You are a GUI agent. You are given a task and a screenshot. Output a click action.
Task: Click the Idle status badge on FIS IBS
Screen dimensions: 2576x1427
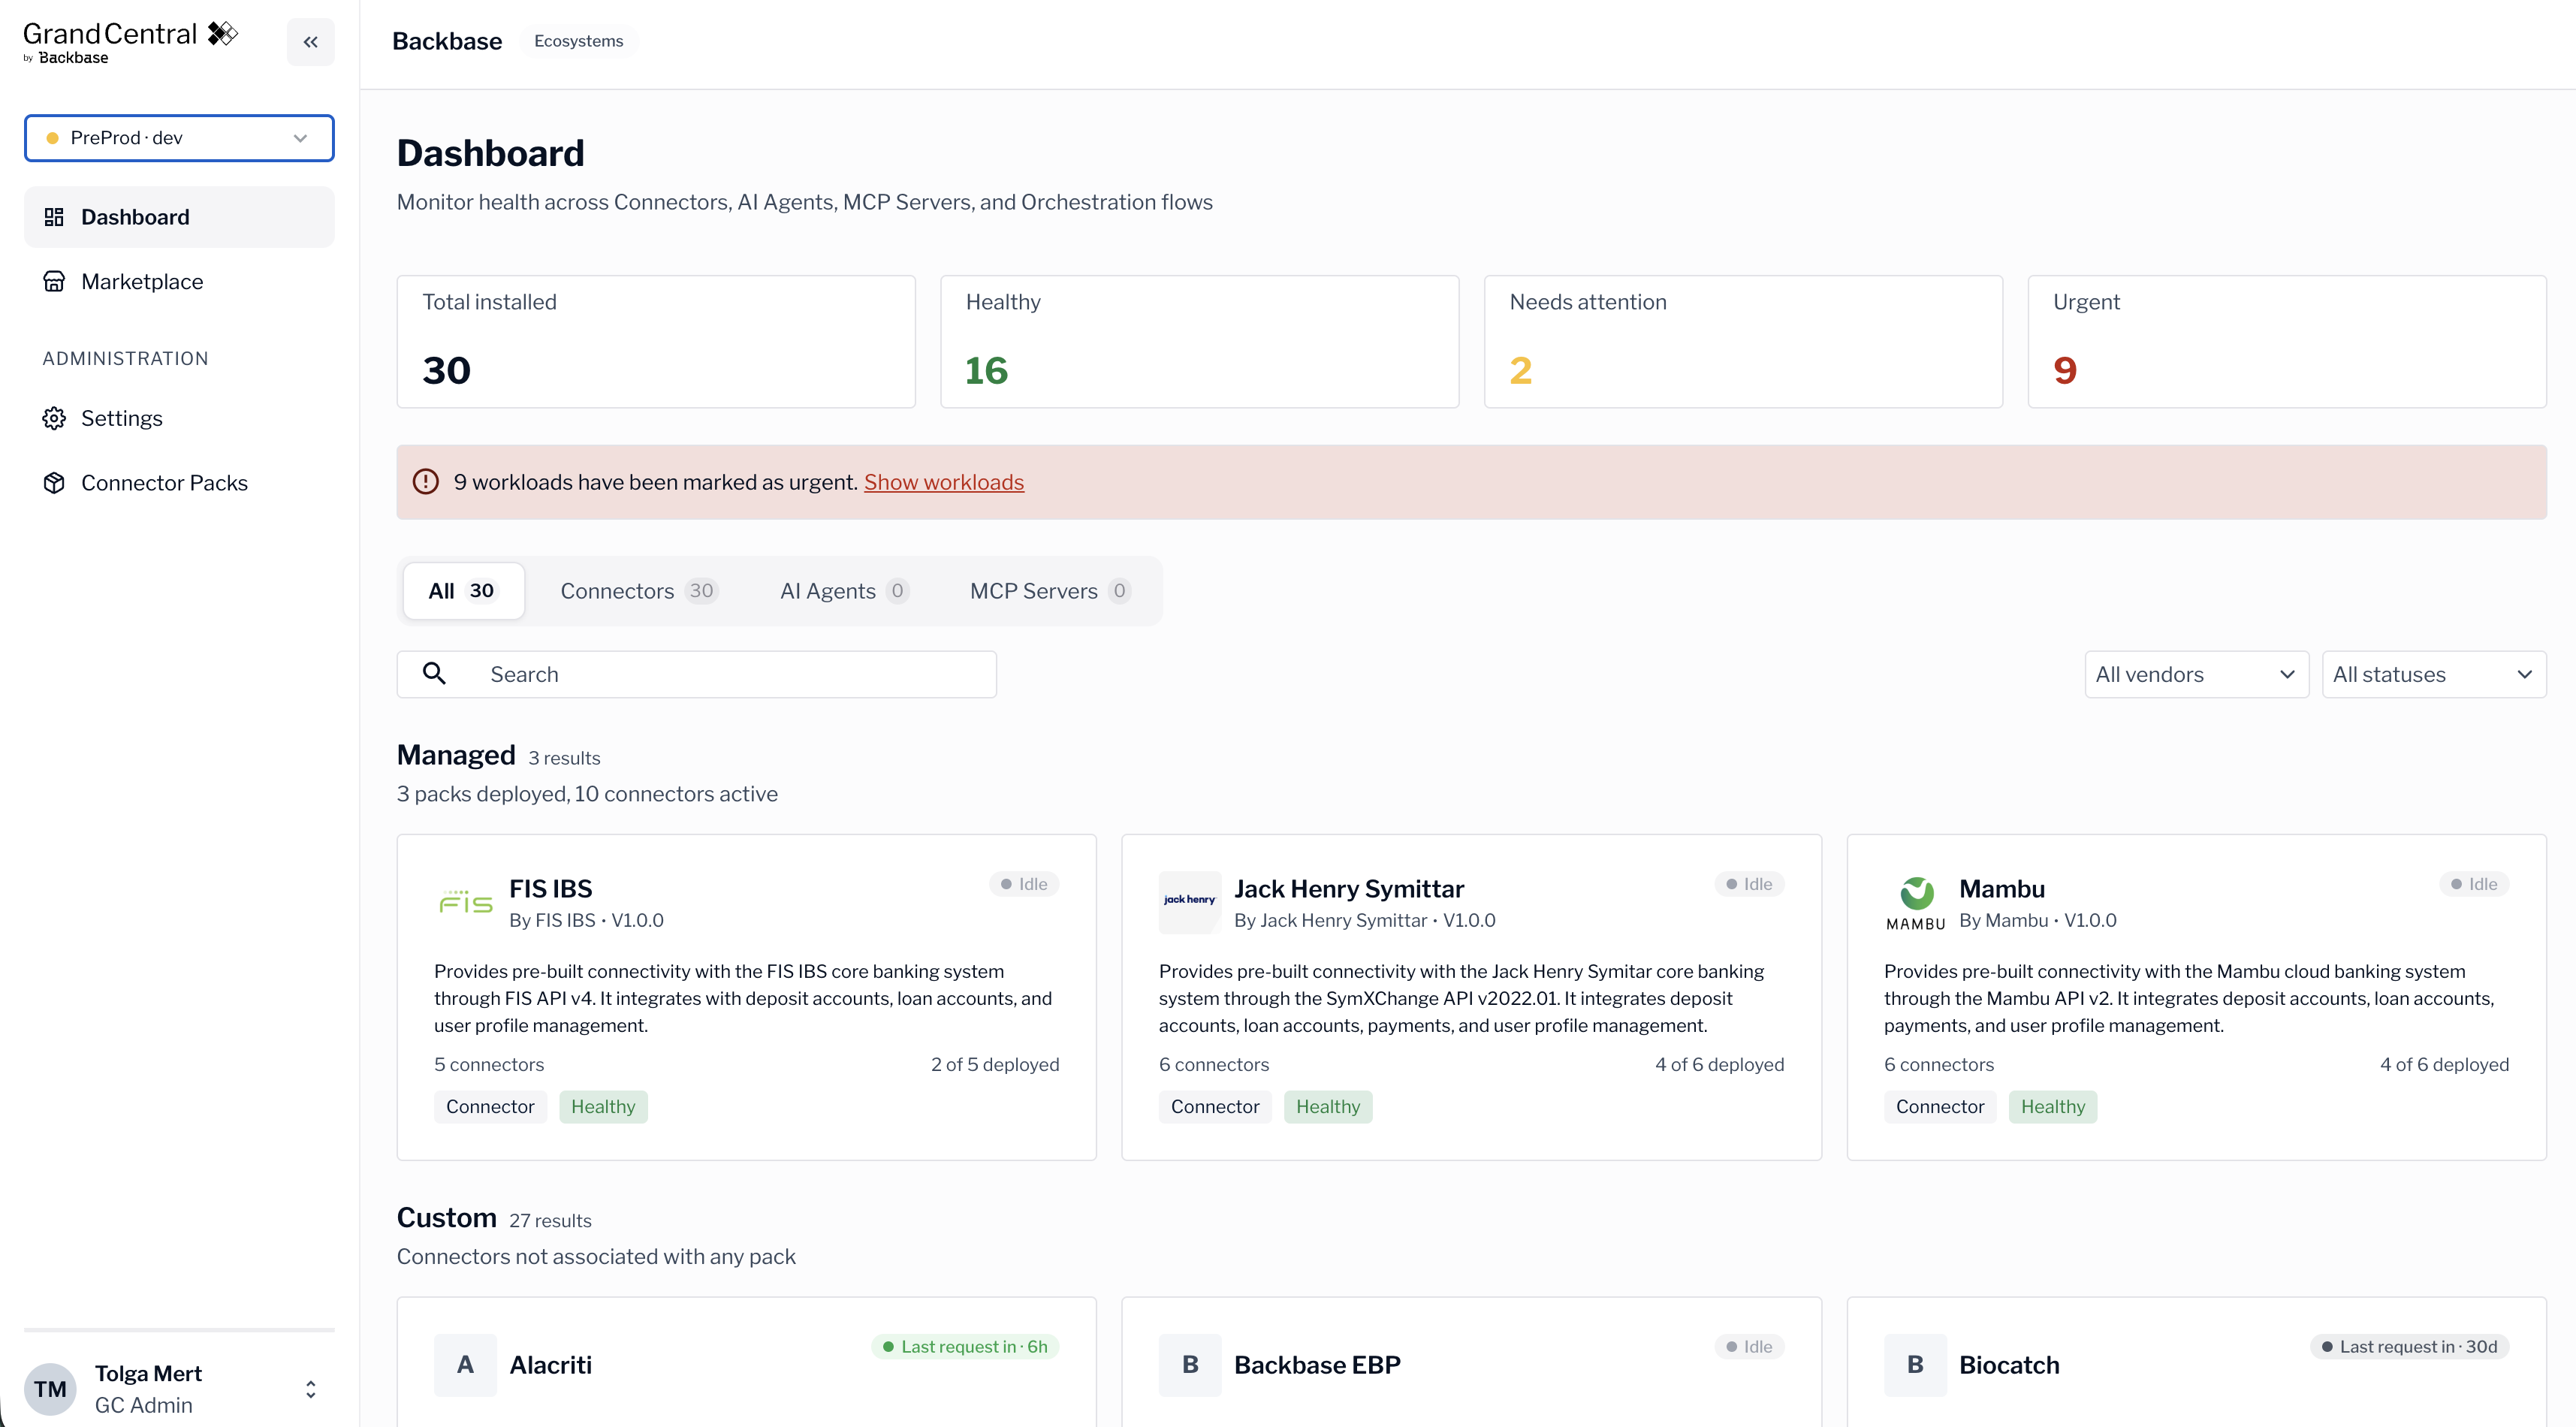[x=1024, y=884]
